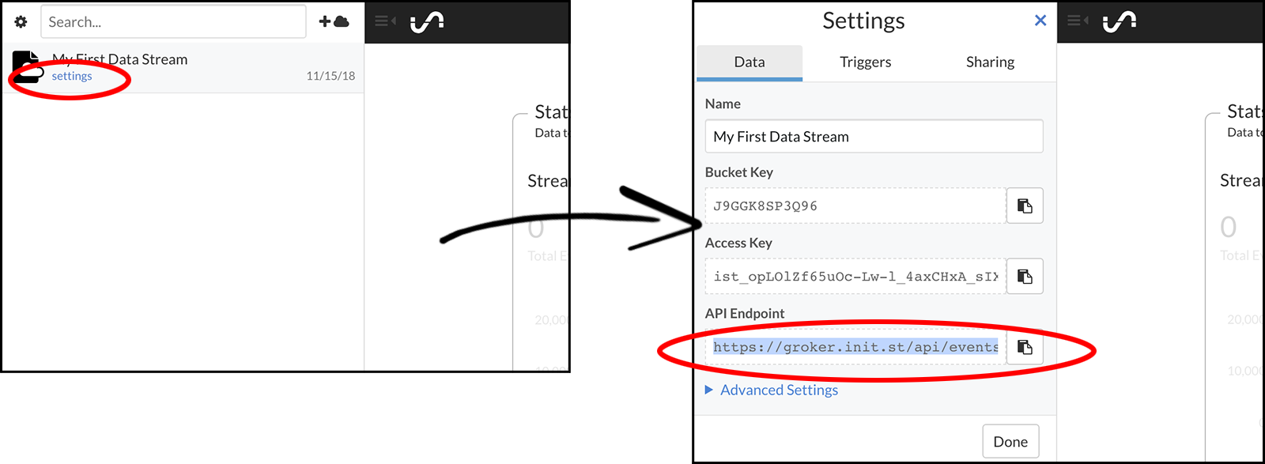Open the settings link under the data stream

pos(72,76)
